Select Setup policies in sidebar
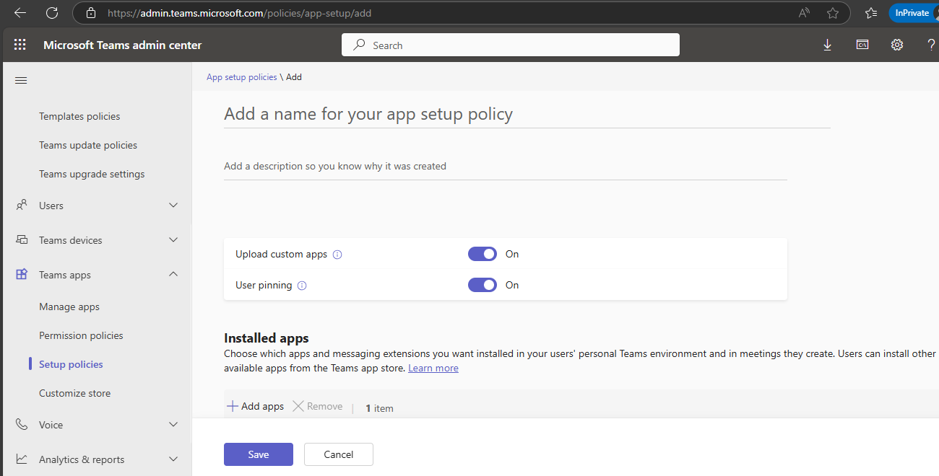The height and width of the screenshot is (476, 939). pyautogui.click(x=71, y=364)
